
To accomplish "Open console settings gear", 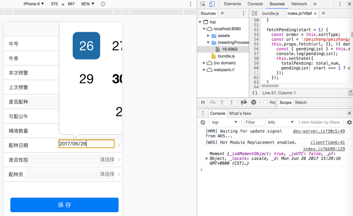I will click(349, 122).
